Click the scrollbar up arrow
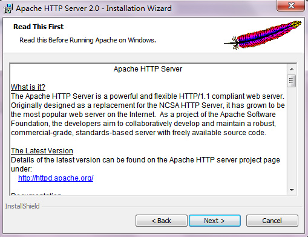308x237 pixels. tap(292, 69)
